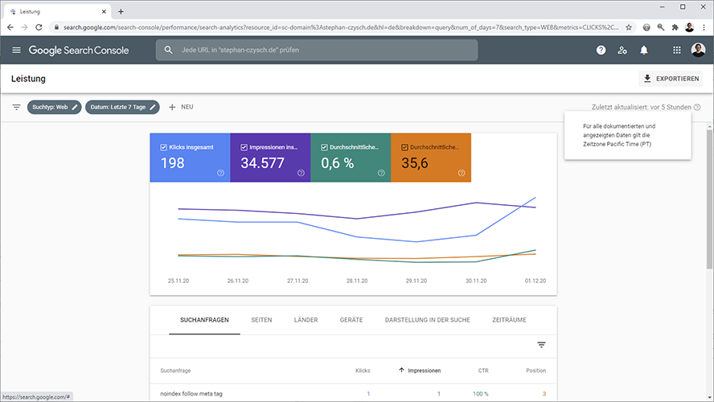Screen dimensions: 714x402
Task: Open users and permissions icon
Action: (x=622, y=50)
